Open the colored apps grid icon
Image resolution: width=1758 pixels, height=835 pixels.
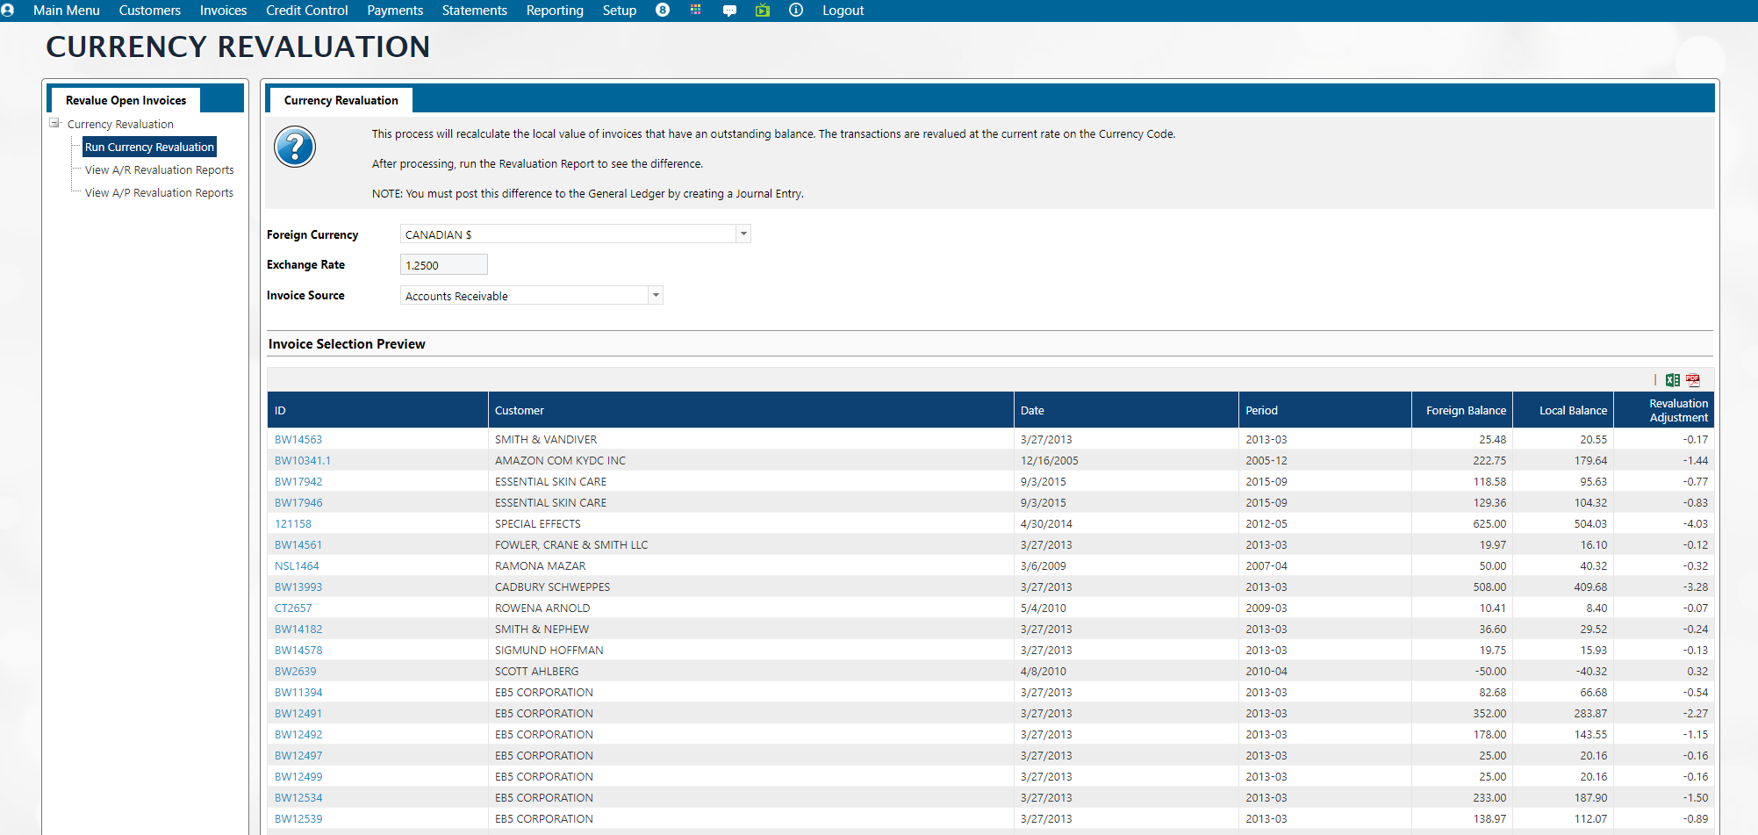click(695, 11)
